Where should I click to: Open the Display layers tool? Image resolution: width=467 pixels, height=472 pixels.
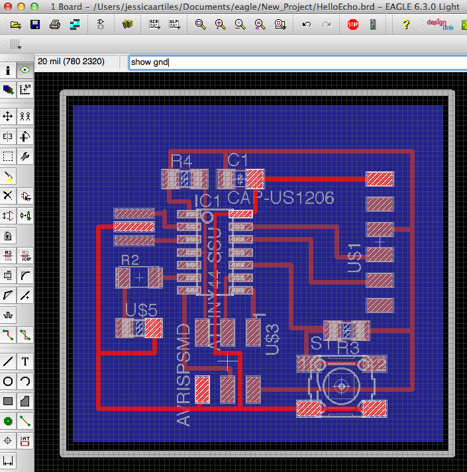tap(8, 90)
